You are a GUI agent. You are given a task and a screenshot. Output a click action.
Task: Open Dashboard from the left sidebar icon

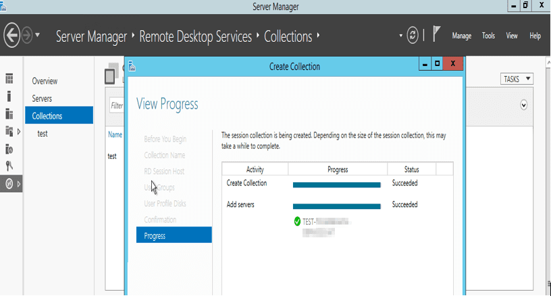[x=9, y=80]
